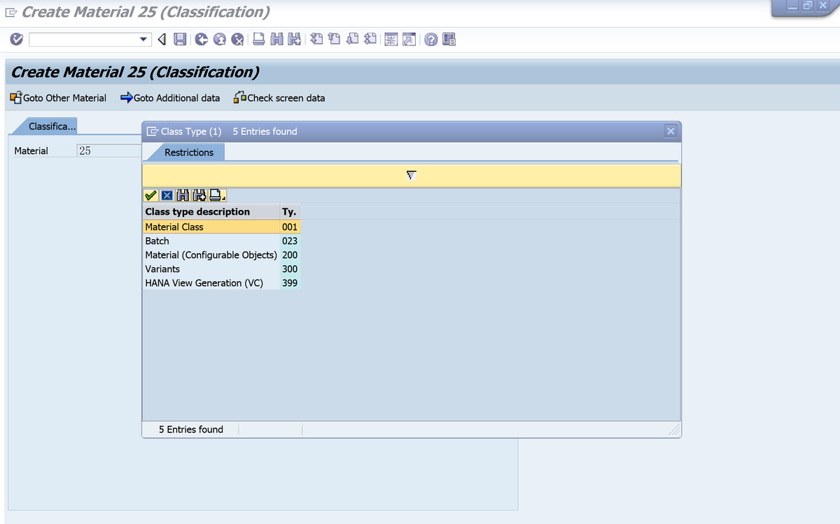This screenshot has width=840, height=524.
Task: Open Find using the binoculars toolbar icon
Action: tap(276, 39)
